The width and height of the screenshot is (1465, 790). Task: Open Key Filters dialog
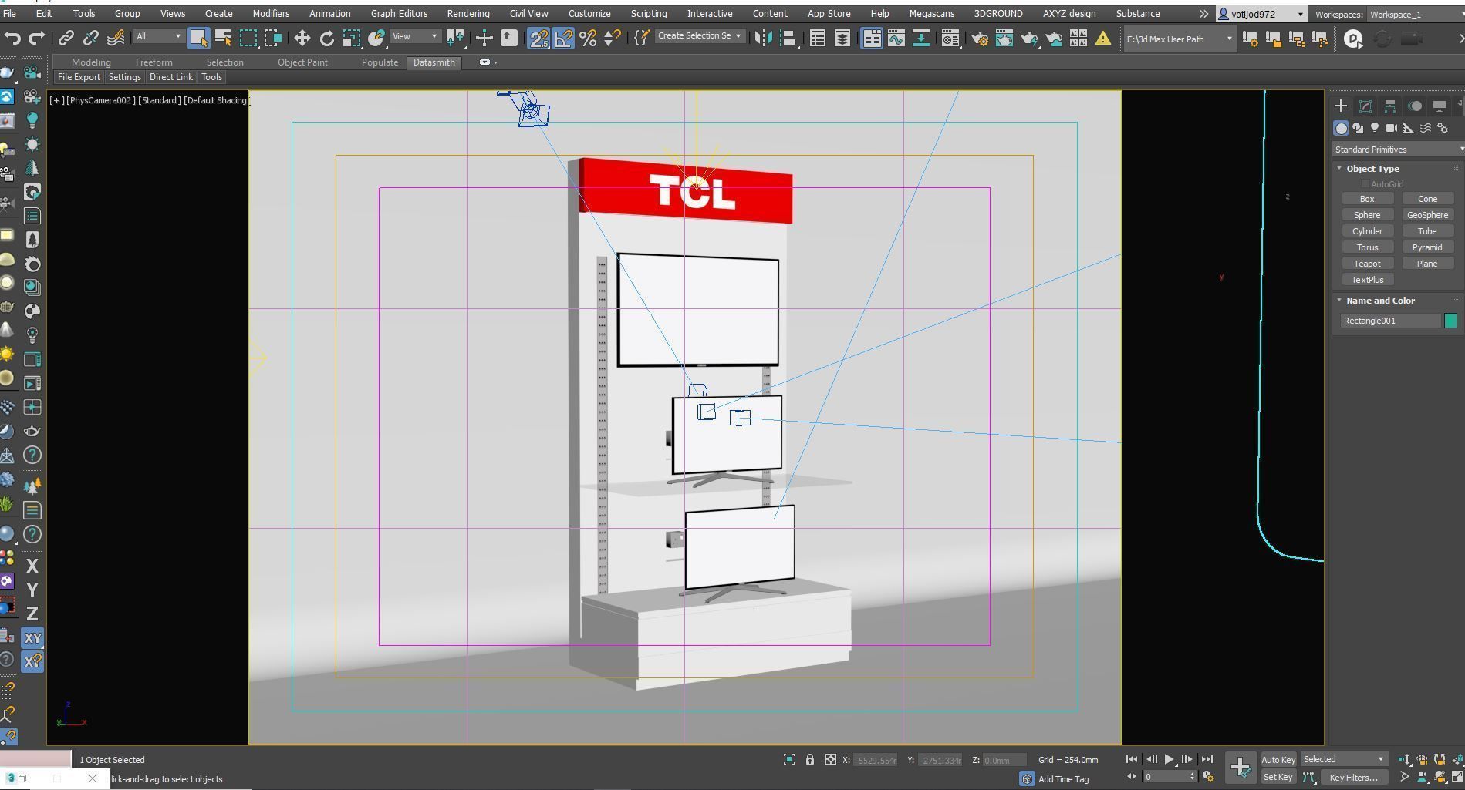[x=1353, y=777]
